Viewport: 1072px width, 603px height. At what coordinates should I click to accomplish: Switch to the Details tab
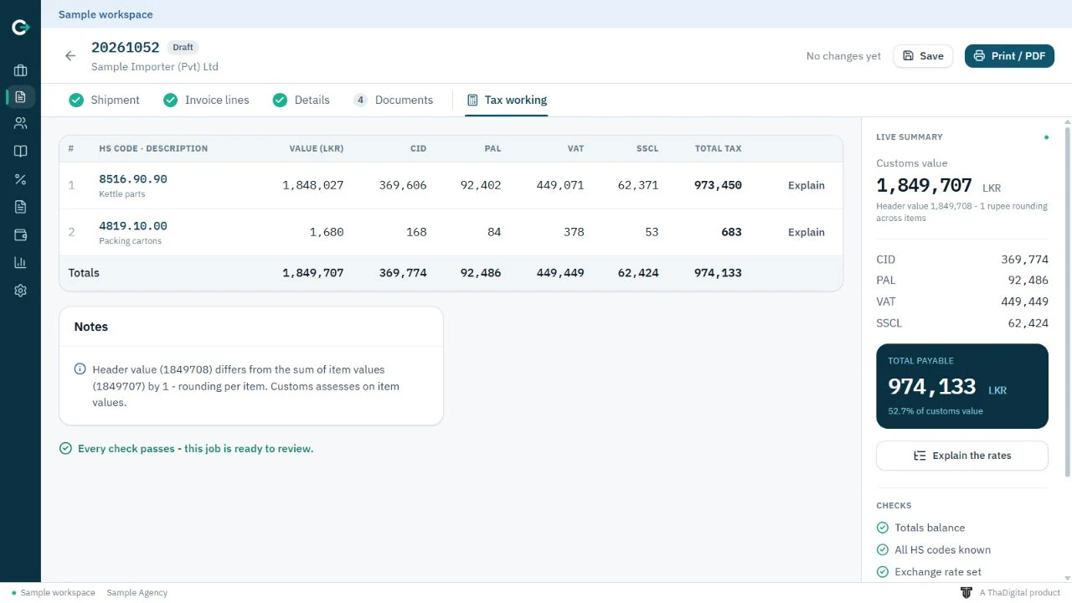tap(301, 100)
